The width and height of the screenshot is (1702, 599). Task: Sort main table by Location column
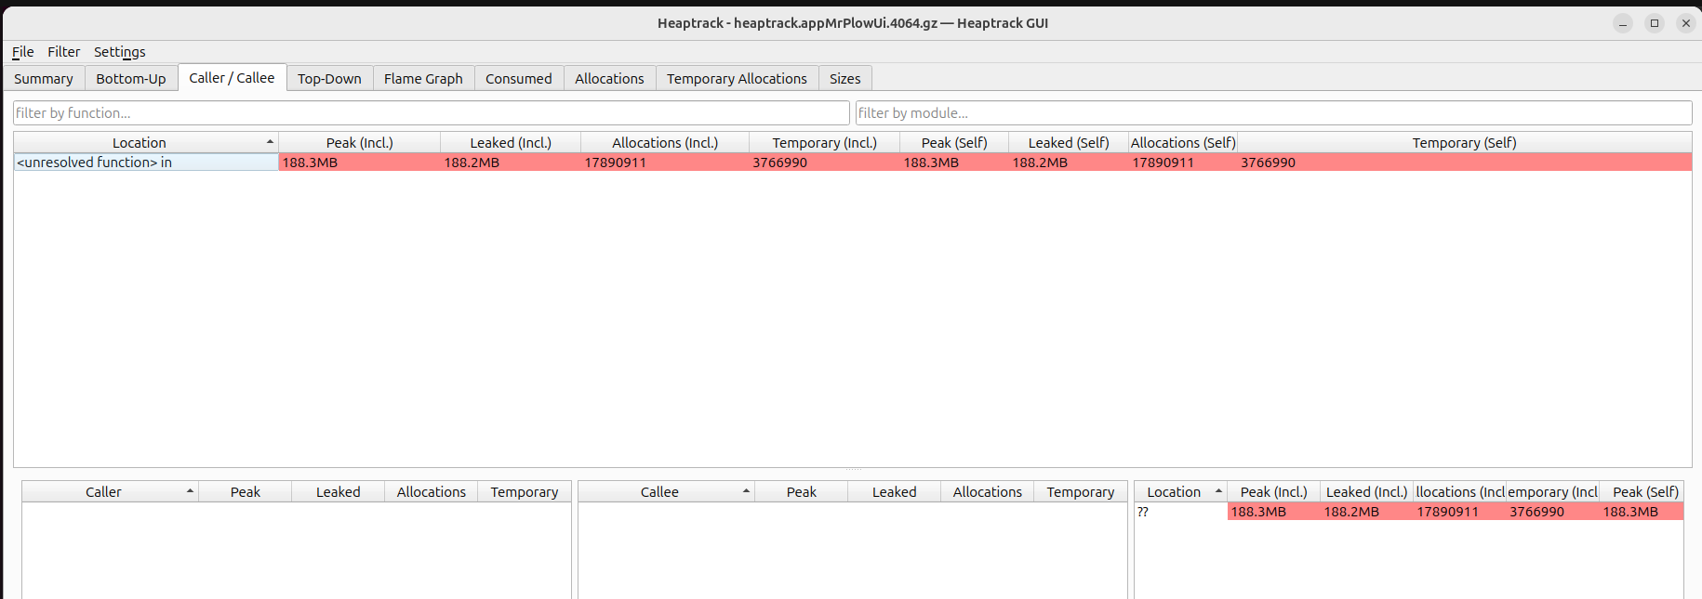click(140, 143)
